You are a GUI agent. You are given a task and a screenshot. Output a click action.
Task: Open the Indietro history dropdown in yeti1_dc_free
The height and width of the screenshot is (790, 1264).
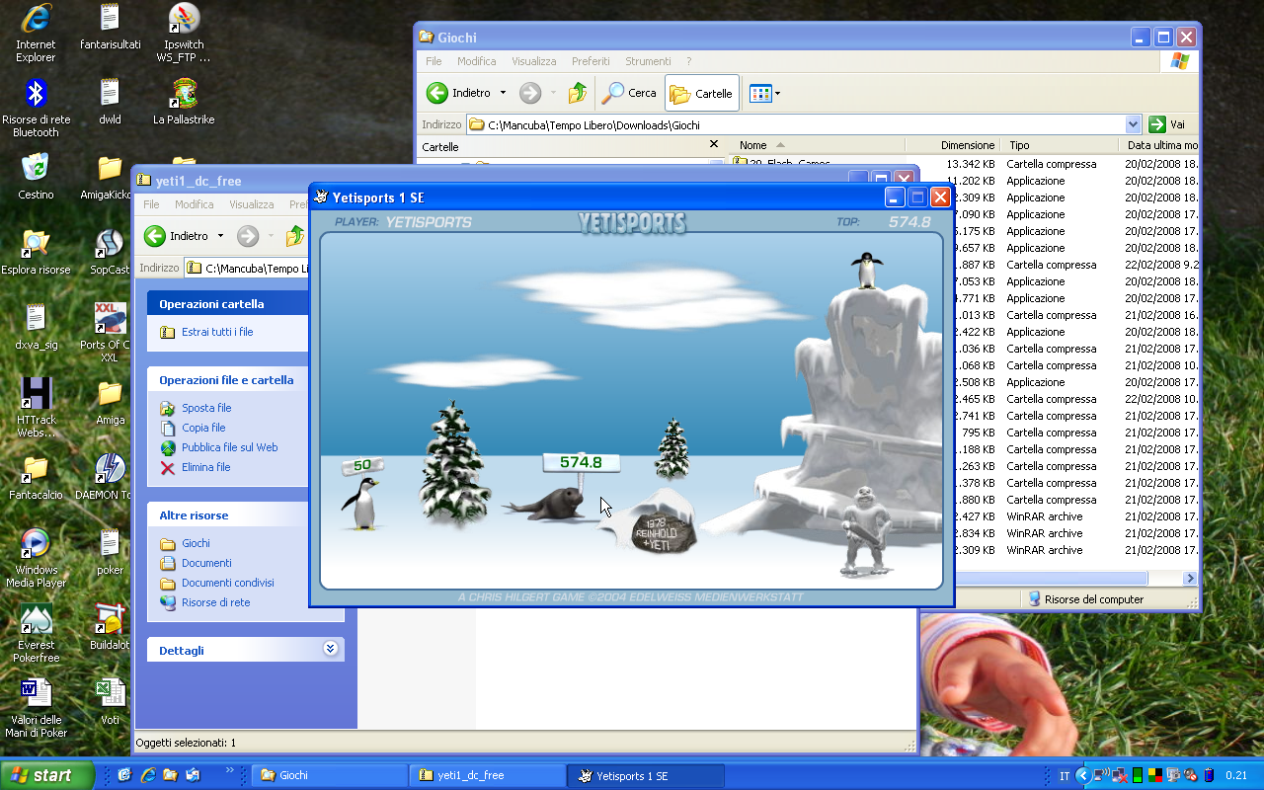220,236
